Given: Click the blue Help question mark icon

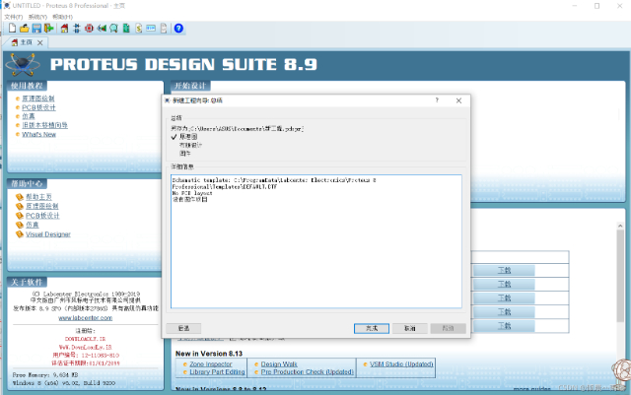Looking at the screenshot, I should pos(178,29).
